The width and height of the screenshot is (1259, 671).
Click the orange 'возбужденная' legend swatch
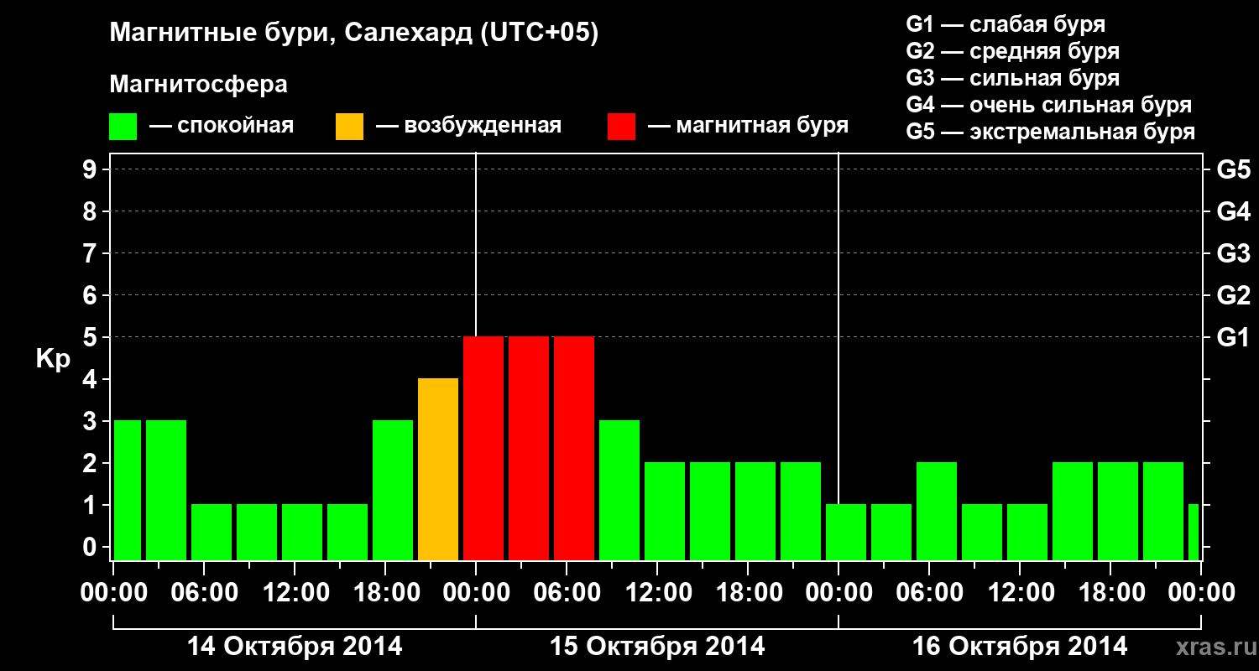point(349,127)
